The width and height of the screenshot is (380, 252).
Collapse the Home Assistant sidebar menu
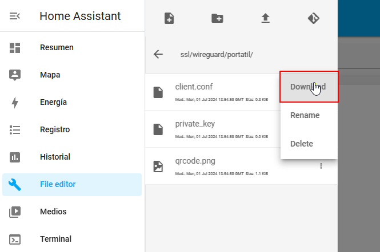(15, 16)
